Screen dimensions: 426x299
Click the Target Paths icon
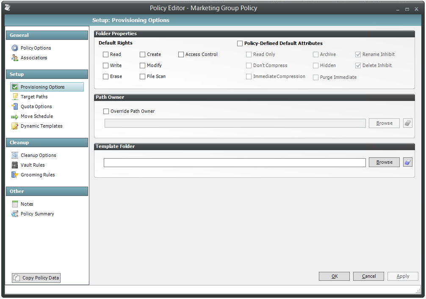tap(15, 97)
